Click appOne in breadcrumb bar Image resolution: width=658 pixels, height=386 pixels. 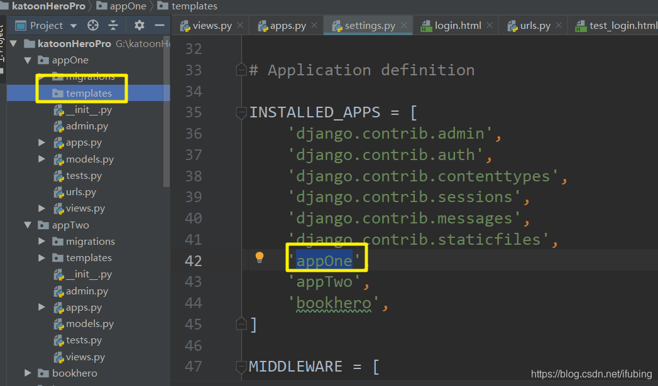(x=122, y=6)
